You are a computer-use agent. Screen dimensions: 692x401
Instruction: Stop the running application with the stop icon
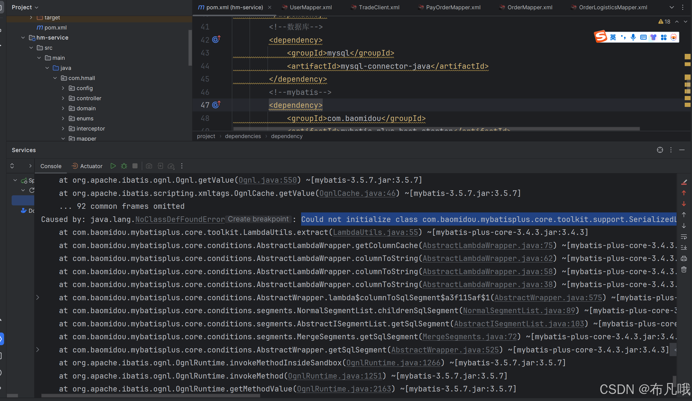click(135, 166)
